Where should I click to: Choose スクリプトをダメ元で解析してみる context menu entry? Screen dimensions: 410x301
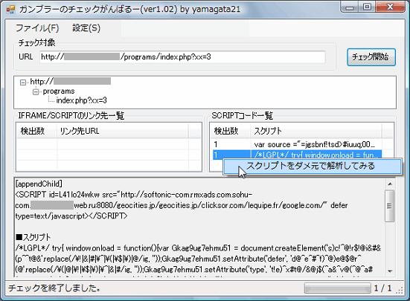point(312,166)
